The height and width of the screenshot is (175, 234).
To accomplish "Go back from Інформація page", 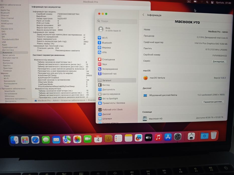I will click(143, 15).
